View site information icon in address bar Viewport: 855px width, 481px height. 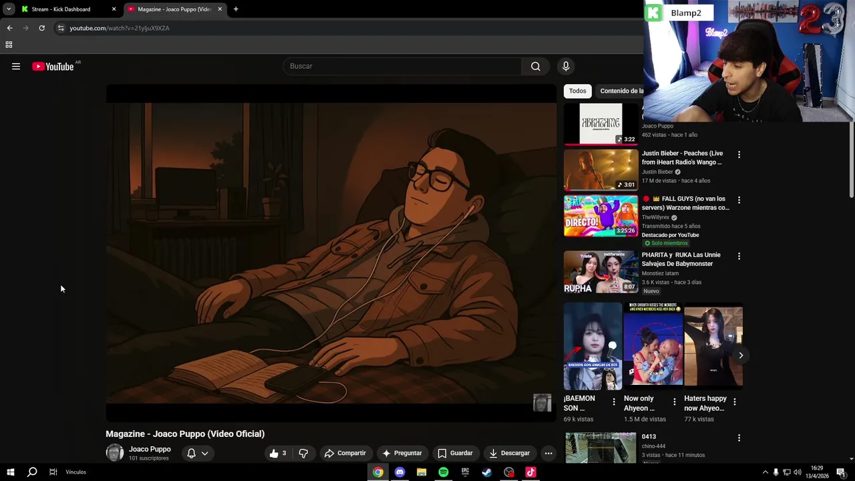click(x=61, y=28)
